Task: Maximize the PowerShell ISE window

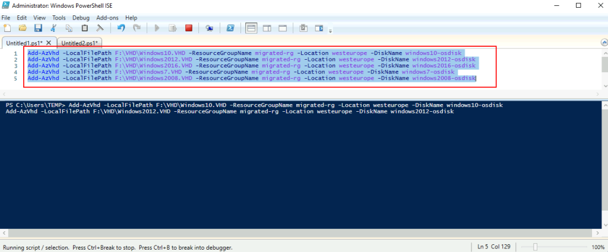Action: (x=578, y=5)
